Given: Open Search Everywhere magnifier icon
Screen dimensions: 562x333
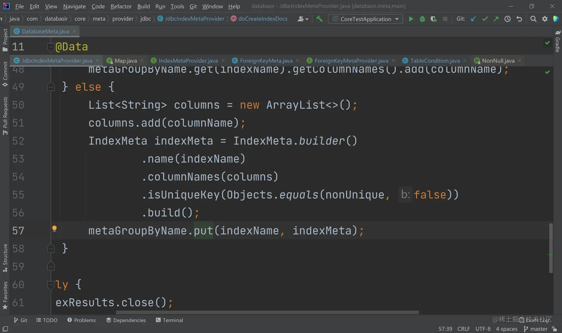Looking at the screenshot, I should tap(533, 19).
